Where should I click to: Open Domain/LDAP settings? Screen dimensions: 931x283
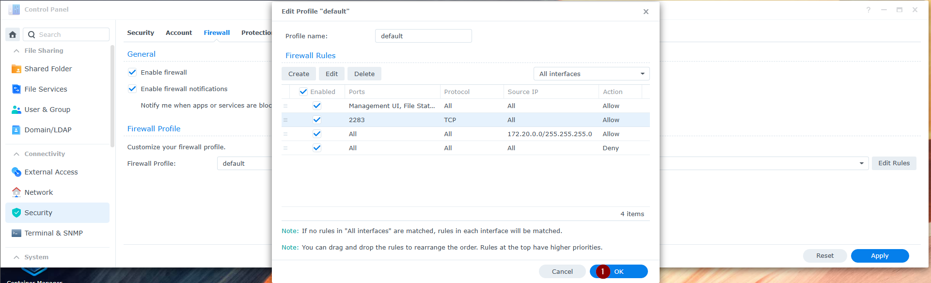(47, 130)
